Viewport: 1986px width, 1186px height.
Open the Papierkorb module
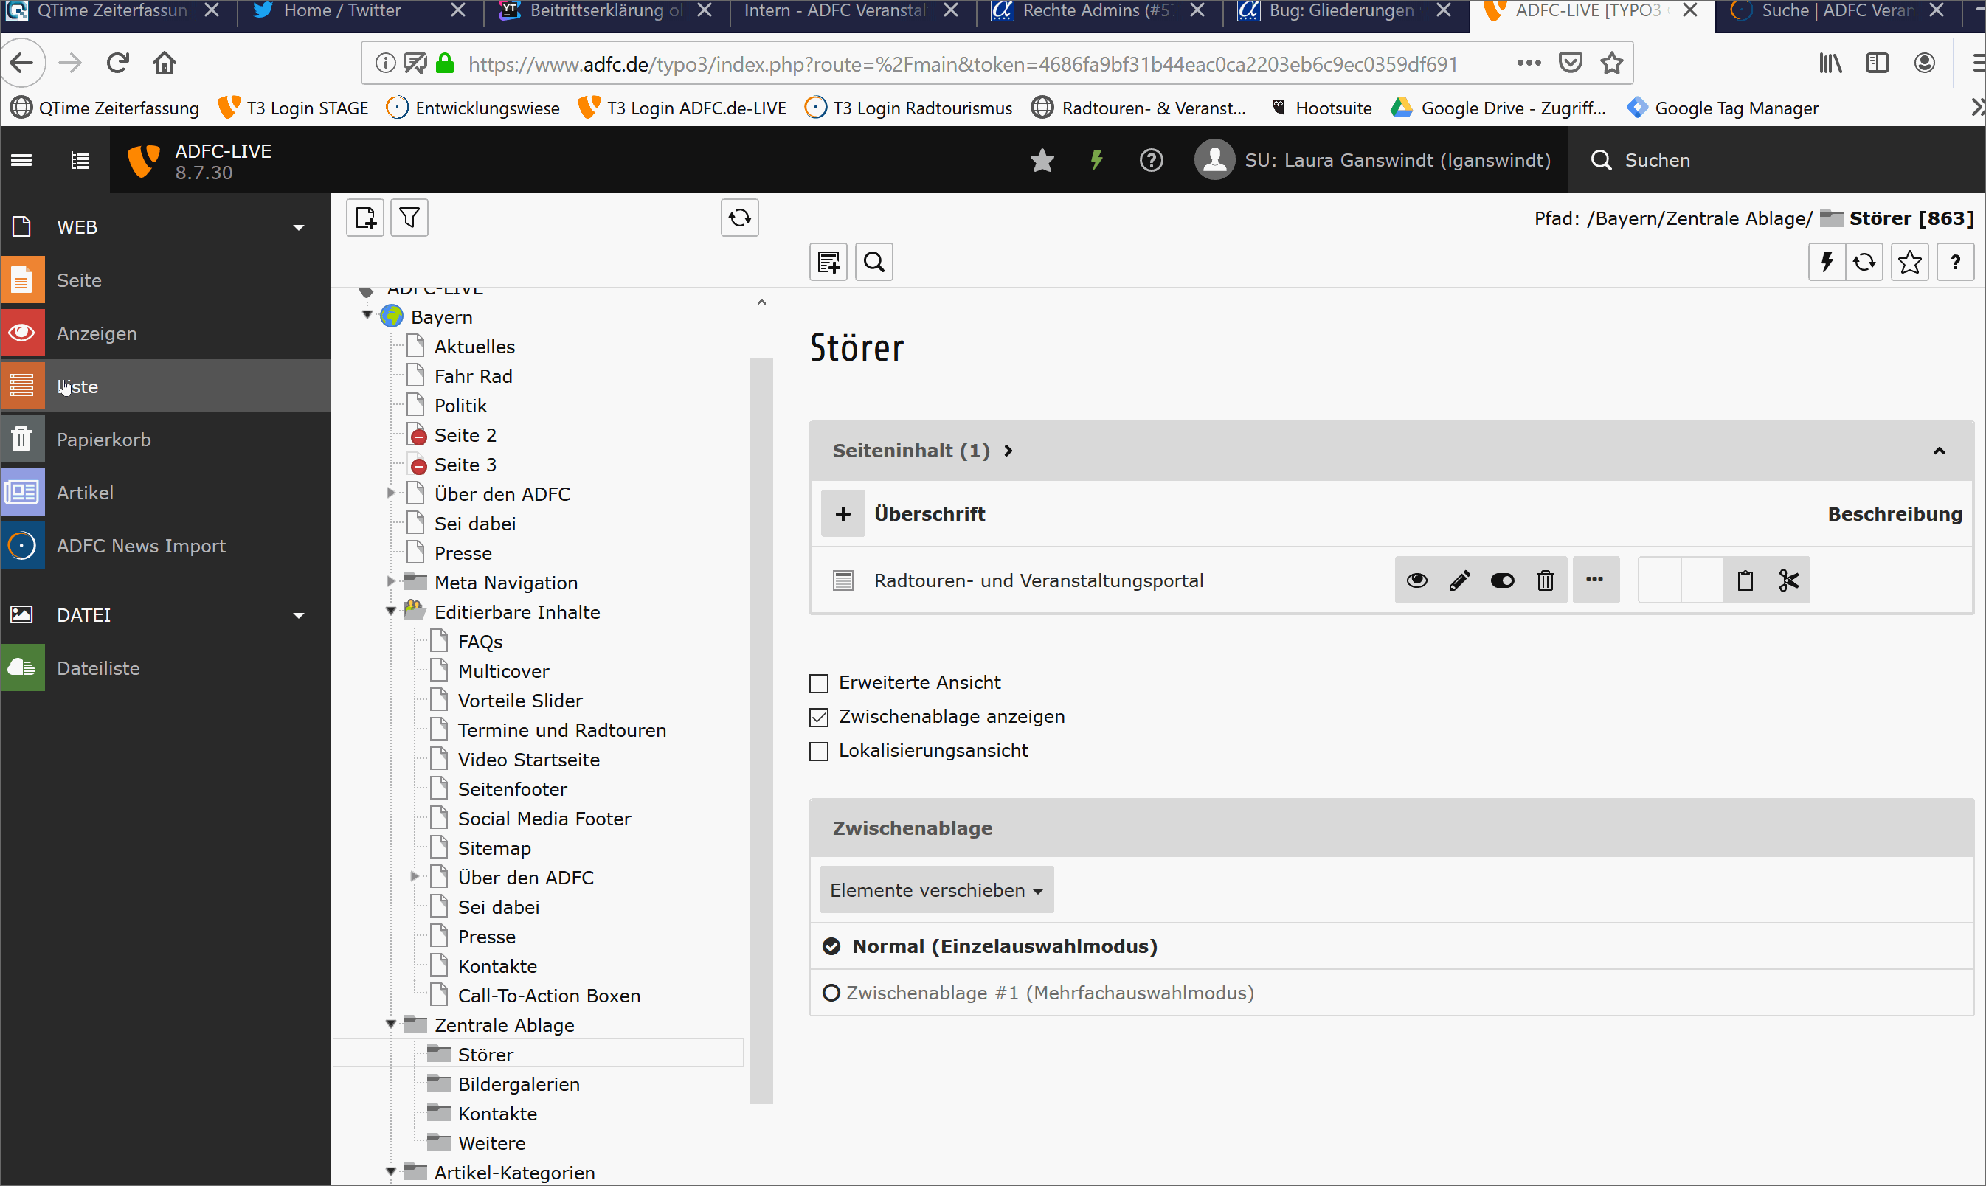(103, 440)
